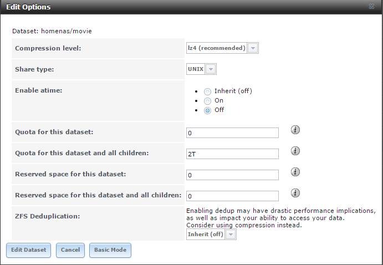Close the Edit Options dialog
The width and height of the screenshot is (383, 265).
[371, 7]
